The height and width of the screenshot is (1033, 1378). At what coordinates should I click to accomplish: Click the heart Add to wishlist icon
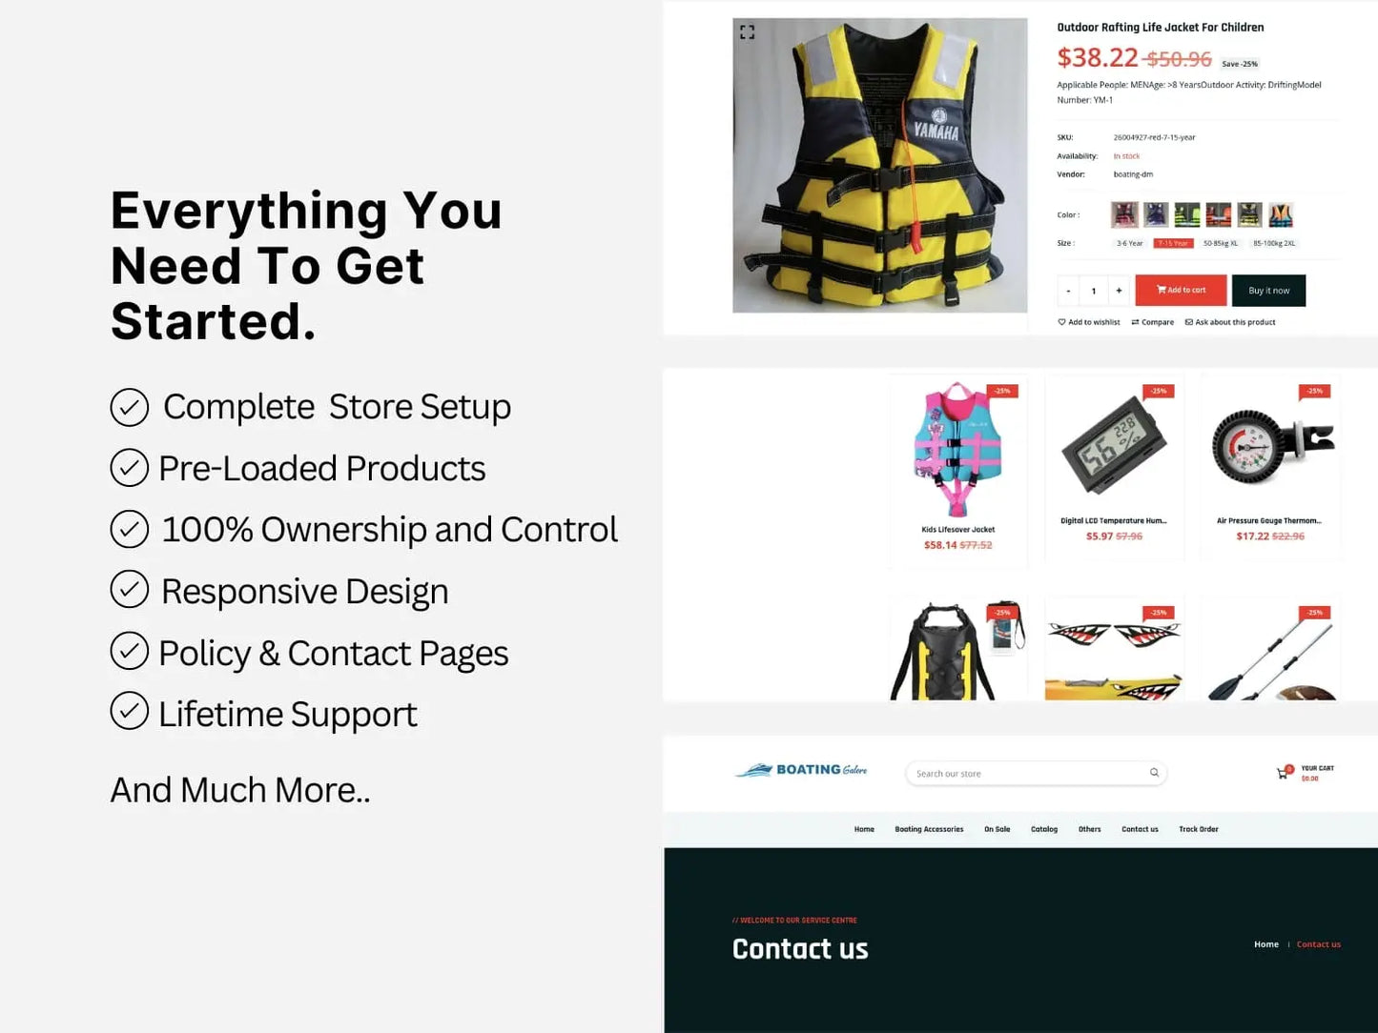[x=1061, y=322]
